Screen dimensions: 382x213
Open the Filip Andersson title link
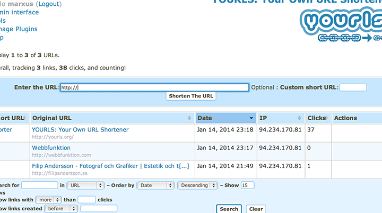coord(110,166)
